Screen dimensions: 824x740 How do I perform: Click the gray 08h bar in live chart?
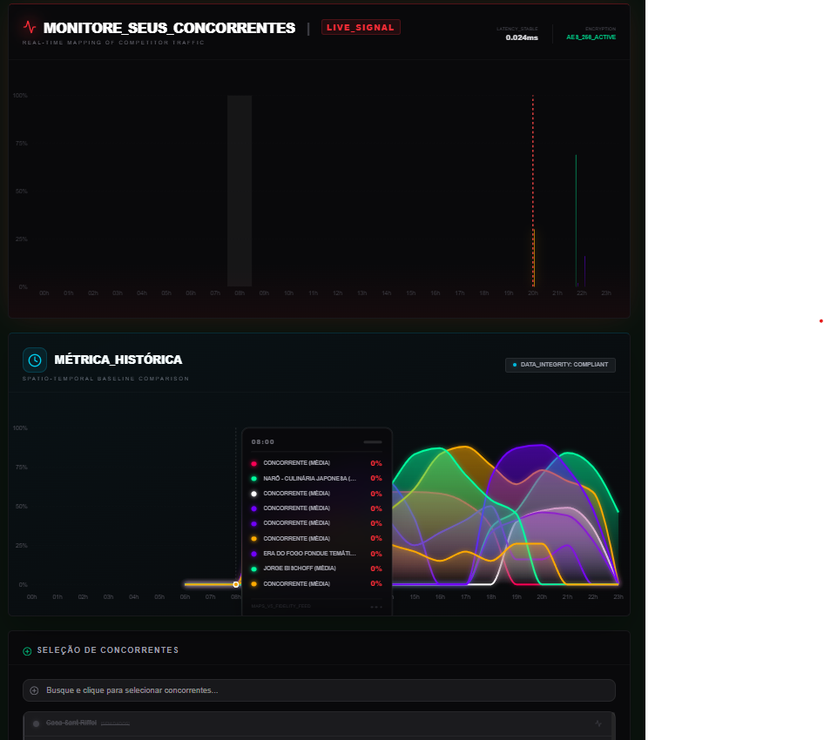pyautogui.click(x=240, y=191)
